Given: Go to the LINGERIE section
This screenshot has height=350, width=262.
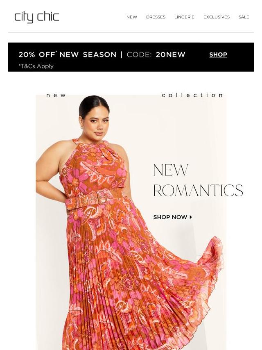Looking at the screenshot, I should pos(184,17).
